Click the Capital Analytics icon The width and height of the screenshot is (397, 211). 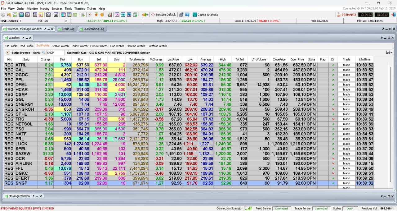195,15
